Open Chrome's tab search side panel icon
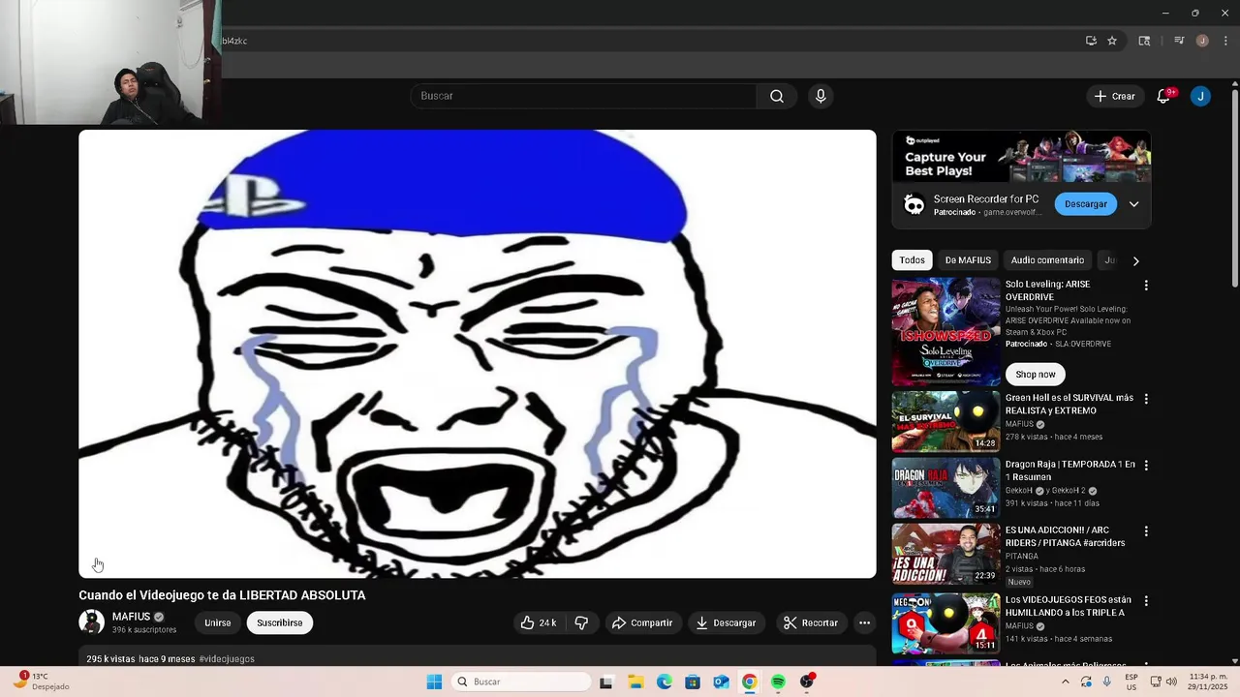This screenshot has height=697, width=1240. pyautogui.click(x=1144, y=41)
